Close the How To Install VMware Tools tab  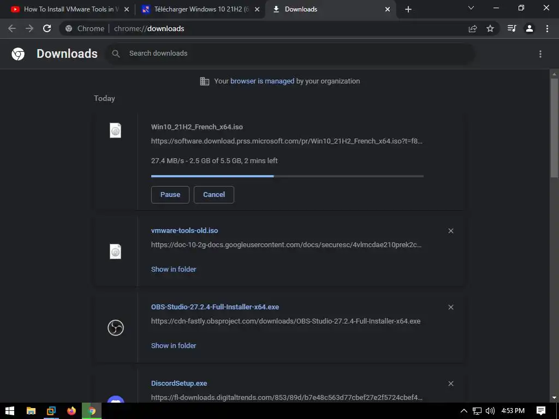pos(127,9)
